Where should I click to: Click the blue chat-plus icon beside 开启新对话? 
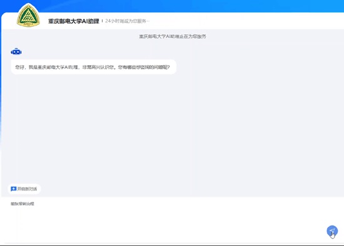(x=13, y=189)
